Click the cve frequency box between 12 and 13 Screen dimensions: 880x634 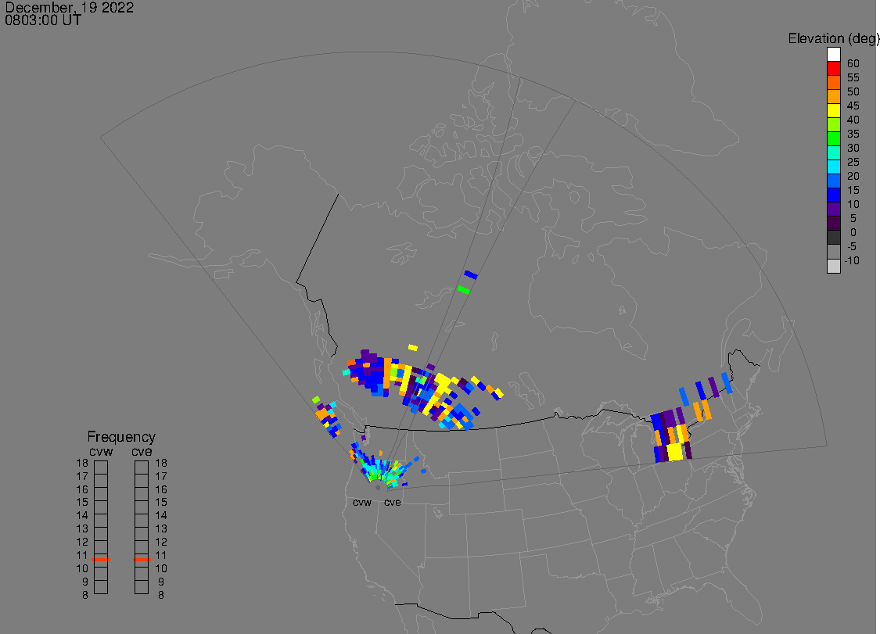[x=142, y=534]
